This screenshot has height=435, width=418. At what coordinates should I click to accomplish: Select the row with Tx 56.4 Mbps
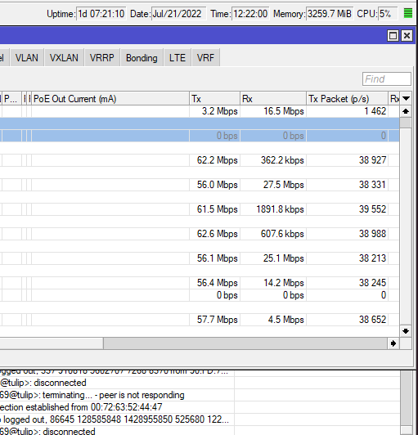coord(200,283)
